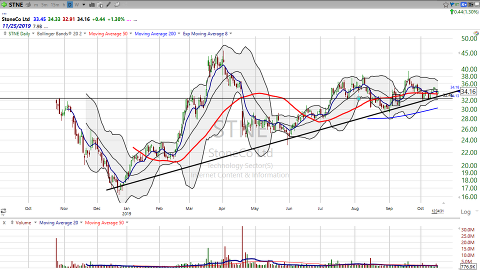The width and height of the screenshot is (480, 270).
Task: Click the high price 34.33
Action: coord(54,19)
